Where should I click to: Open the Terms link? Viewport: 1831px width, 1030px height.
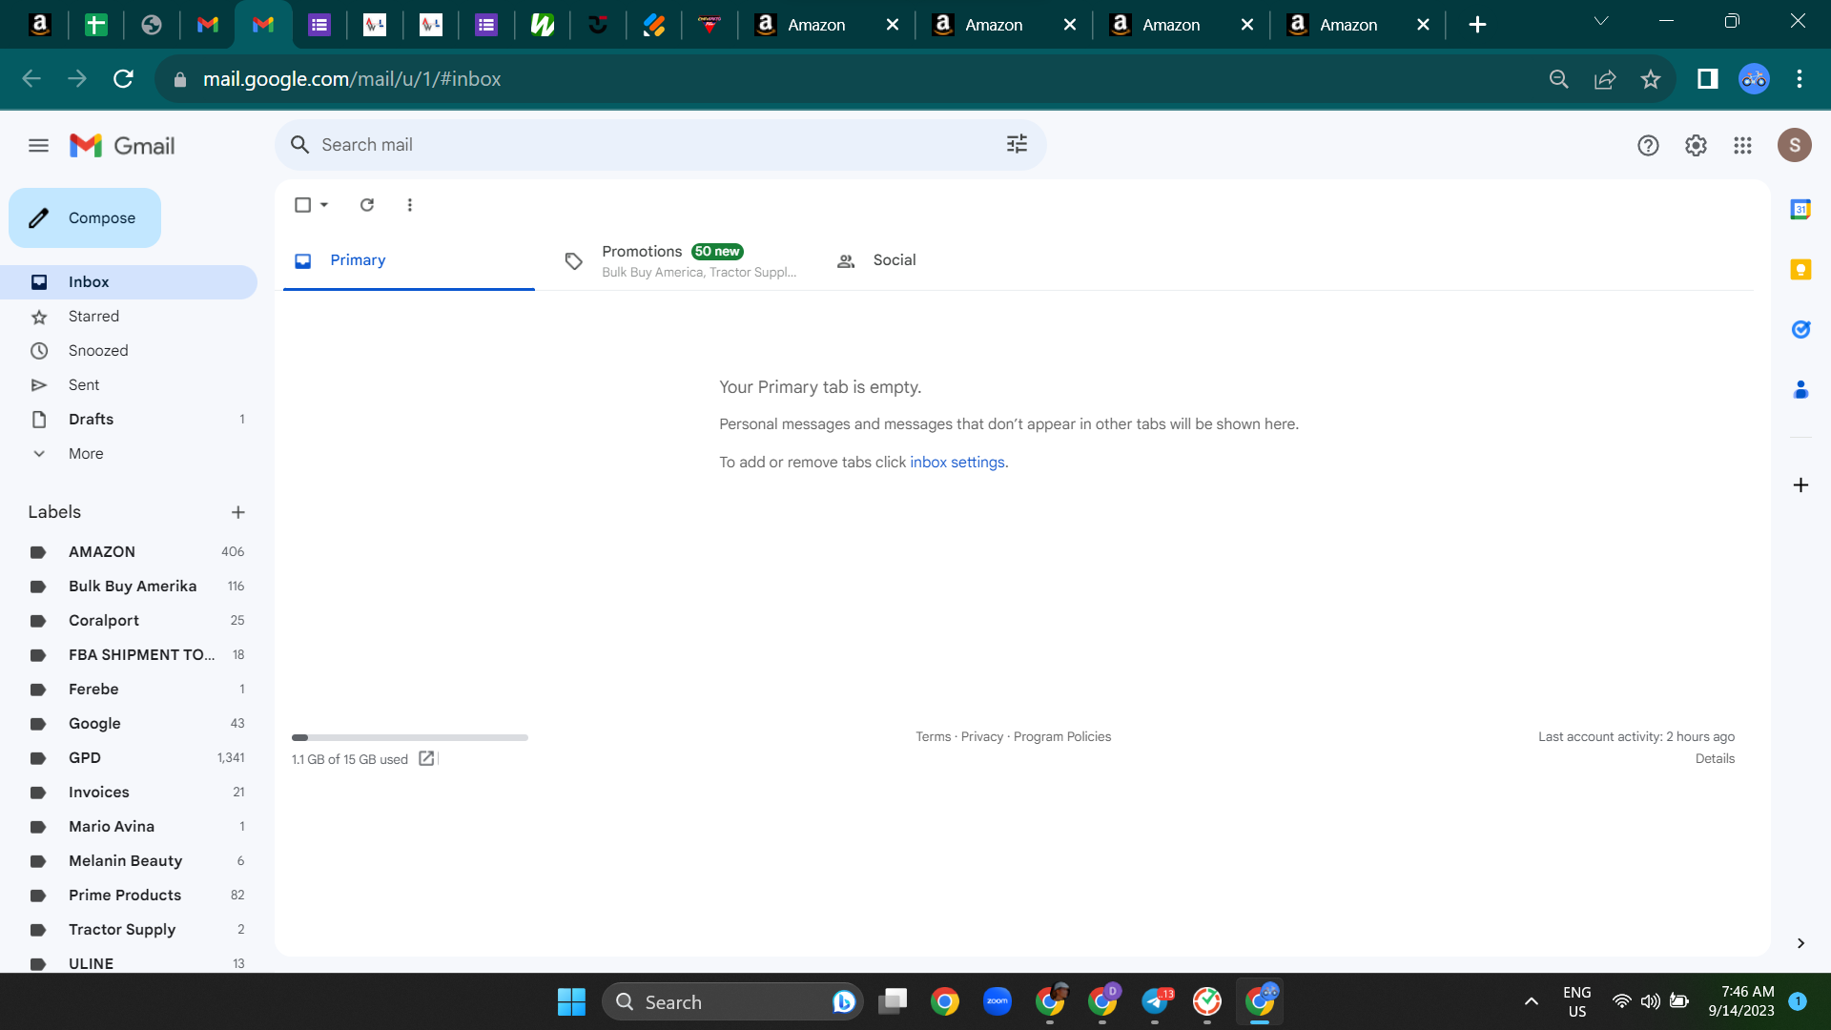pyautogui.click(x=933, y=737)
